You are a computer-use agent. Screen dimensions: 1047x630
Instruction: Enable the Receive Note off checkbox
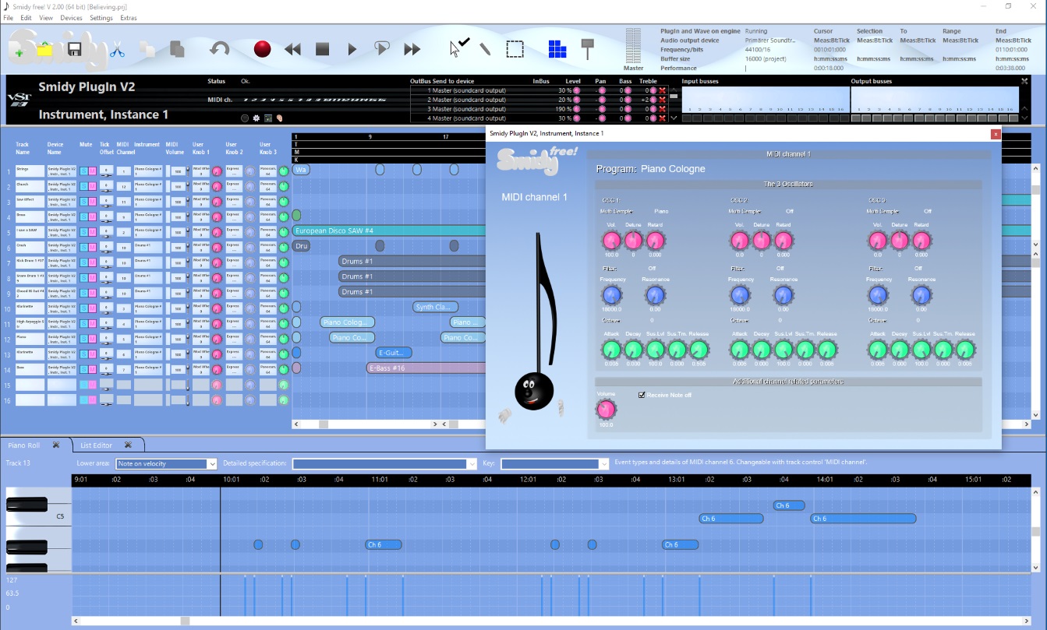(x=642, y=395)
